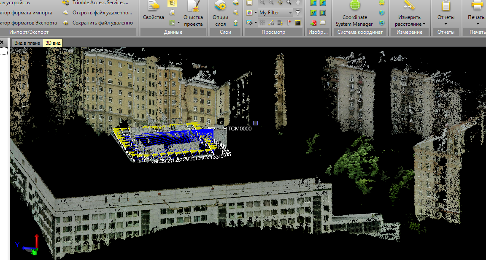Click the select-by-layer icon in Слои
Viewport: 486px width, 260px height.
235,13
